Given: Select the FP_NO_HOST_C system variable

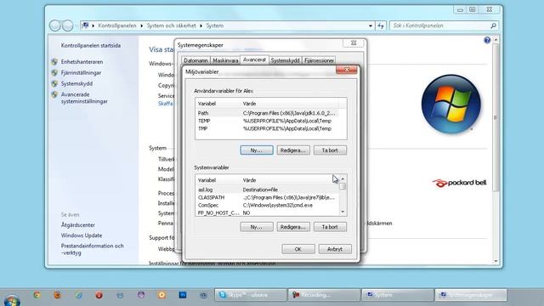Looking at the screenshot, I should (267, 212).
